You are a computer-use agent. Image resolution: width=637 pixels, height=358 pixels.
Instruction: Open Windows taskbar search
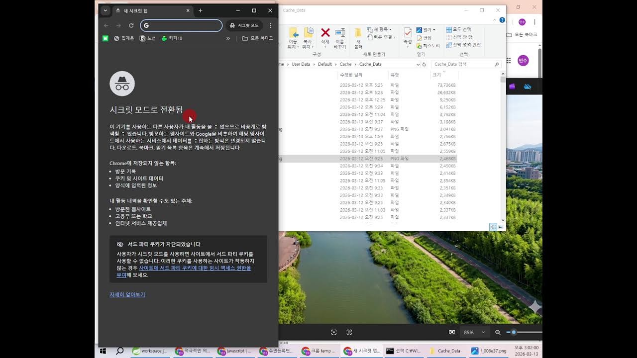coord(119,351)
